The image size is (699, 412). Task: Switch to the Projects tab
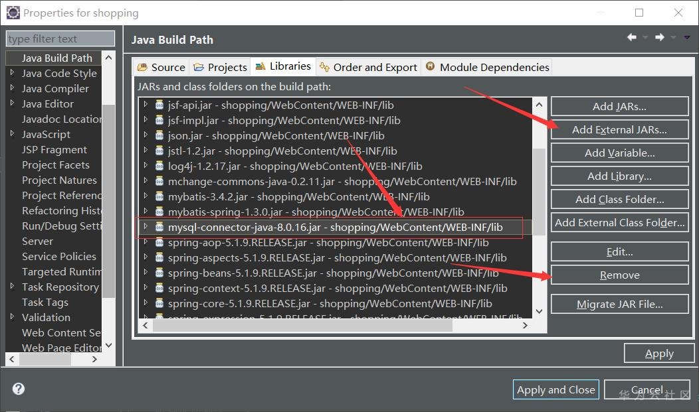point(220,67)
